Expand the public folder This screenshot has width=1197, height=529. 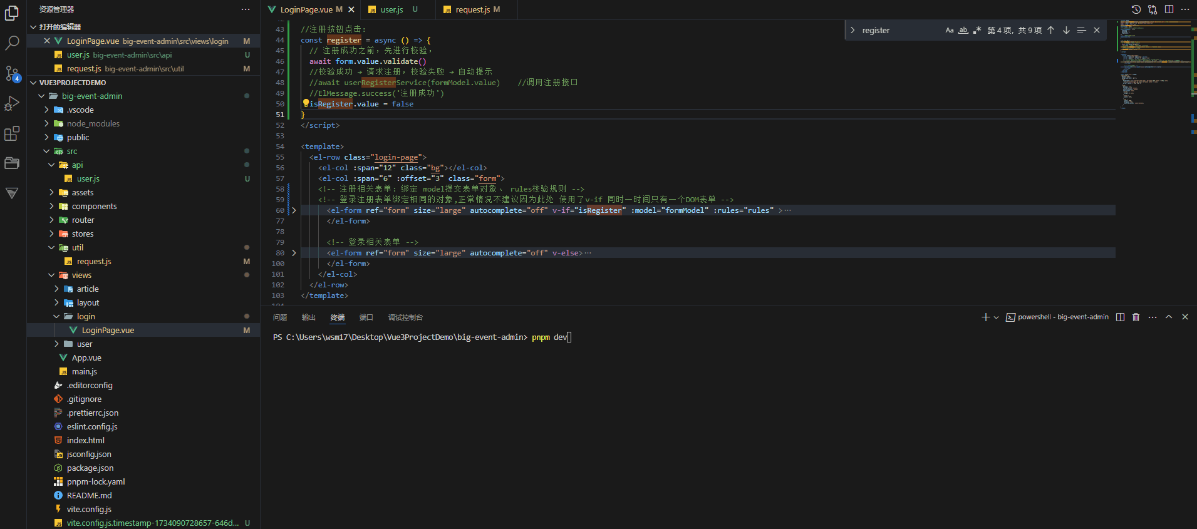46,137
